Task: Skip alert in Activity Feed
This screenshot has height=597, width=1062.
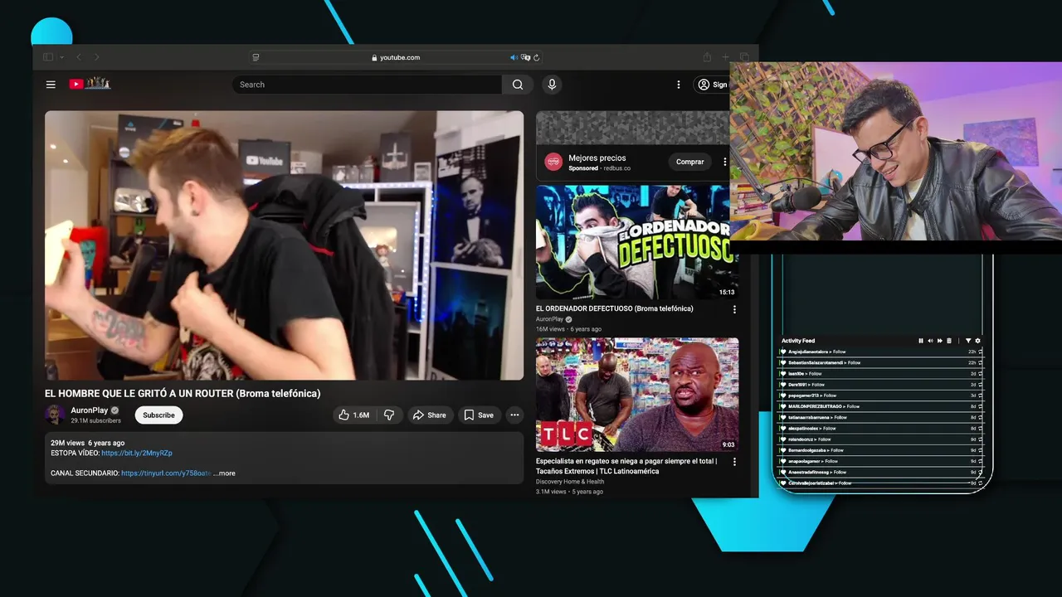Action: tap(939, 341)
